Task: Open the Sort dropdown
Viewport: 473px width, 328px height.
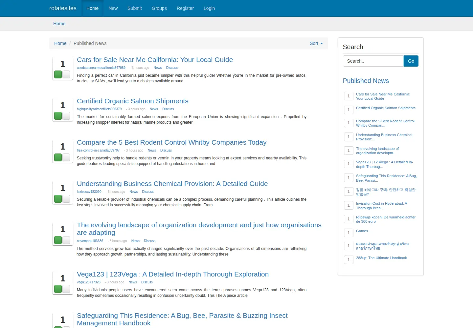Action: (x=316, y=43)
